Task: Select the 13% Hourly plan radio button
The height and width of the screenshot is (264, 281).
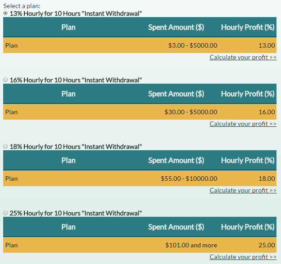Action: click(5, 13)
